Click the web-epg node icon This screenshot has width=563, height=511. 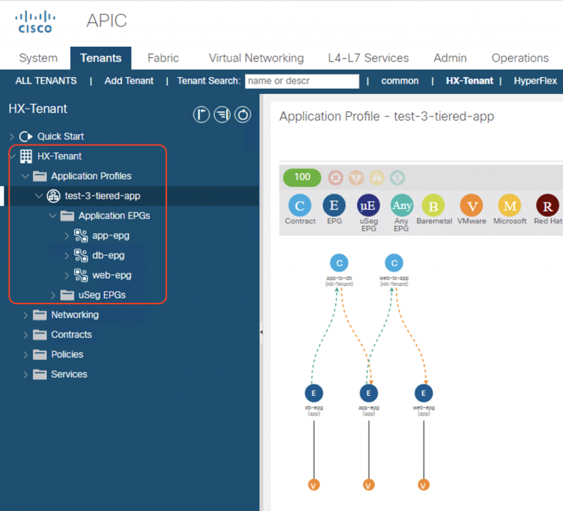[x=81, y=275]
